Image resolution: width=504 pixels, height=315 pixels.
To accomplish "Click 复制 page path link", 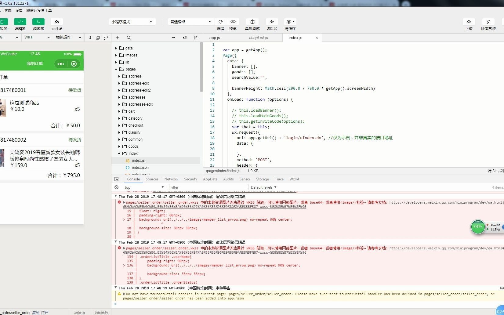I will click(36, 313).
